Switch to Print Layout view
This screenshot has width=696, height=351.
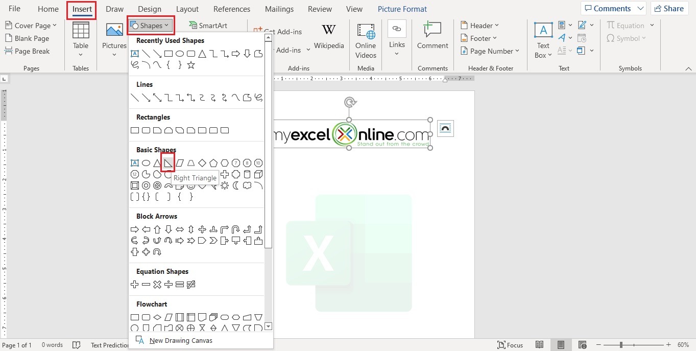click(561, 345)
